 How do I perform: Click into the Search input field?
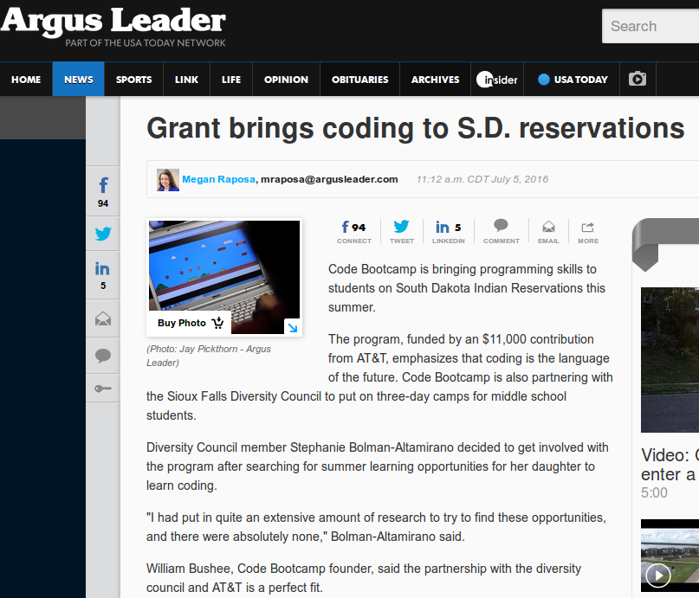pyautogui.click(x=650, y=26)
